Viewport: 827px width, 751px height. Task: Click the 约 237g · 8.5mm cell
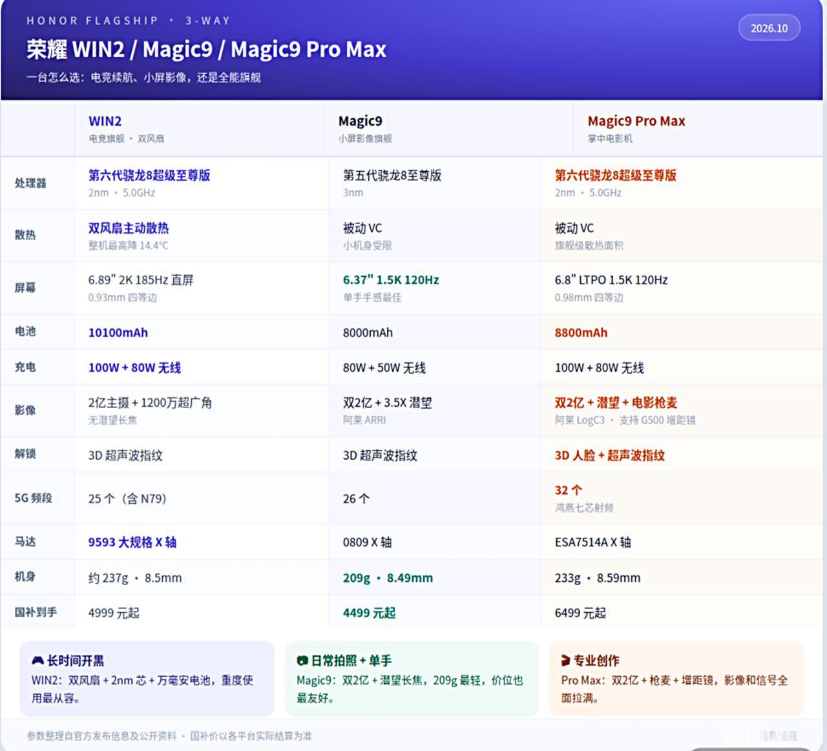(x=135, y=578)
